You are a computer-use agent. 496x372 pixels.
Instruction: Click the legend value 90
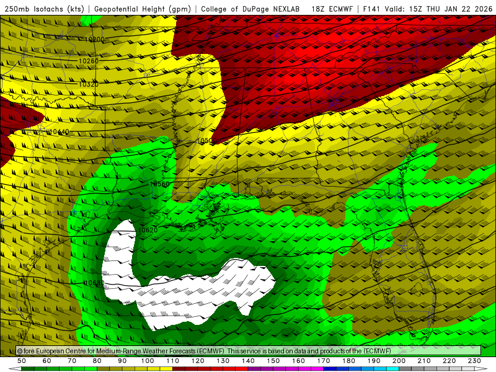tap(122, 361)
